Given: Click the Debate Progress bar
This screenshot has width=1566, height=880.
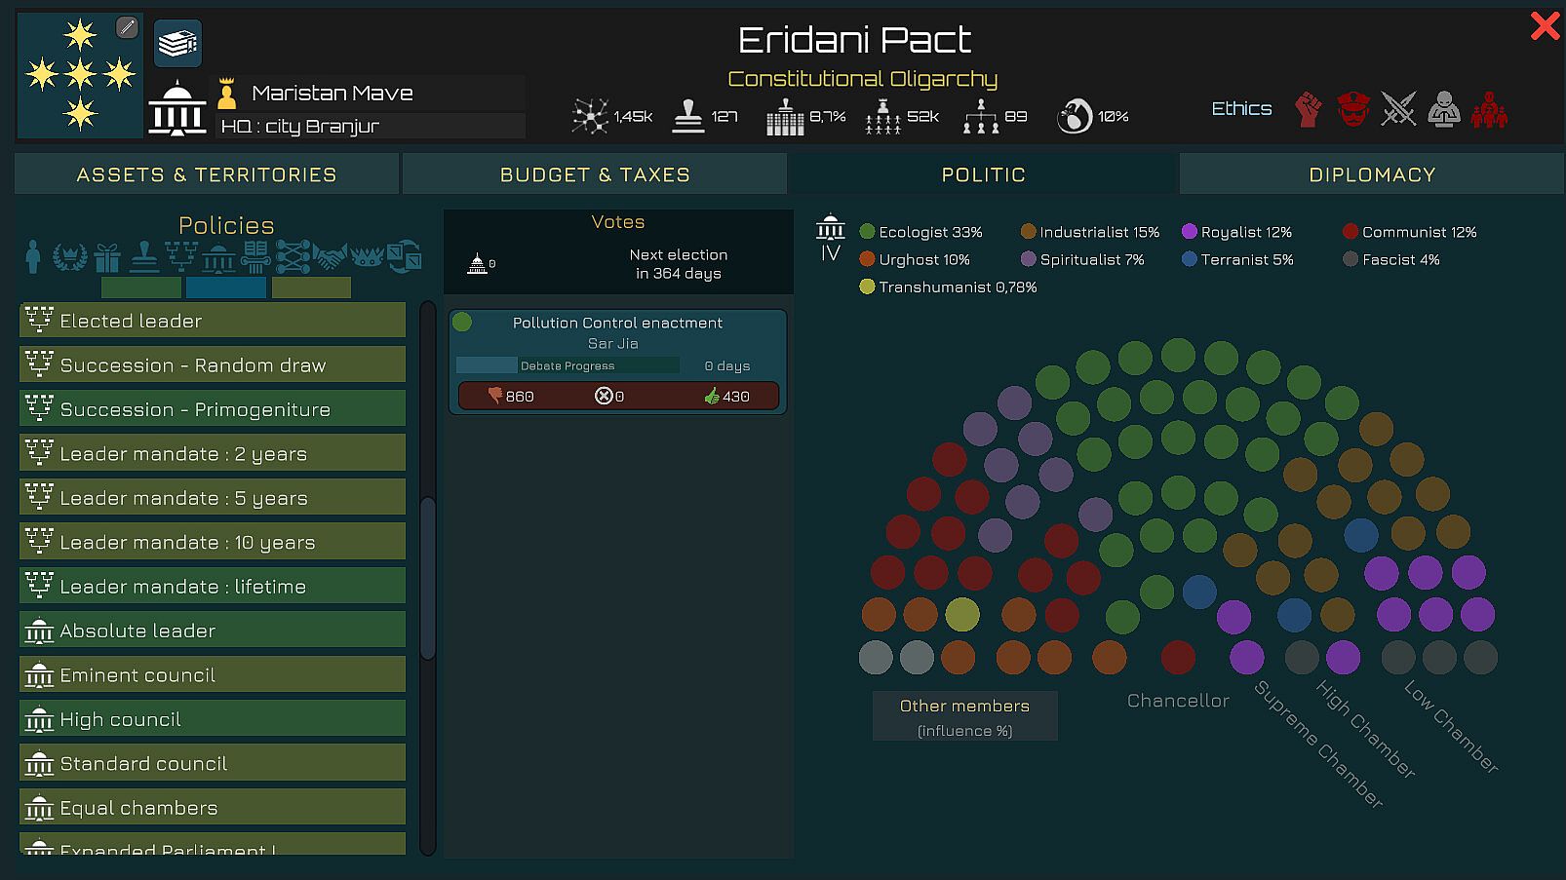Looking at the screenshot, I should [x=568, y=365].
